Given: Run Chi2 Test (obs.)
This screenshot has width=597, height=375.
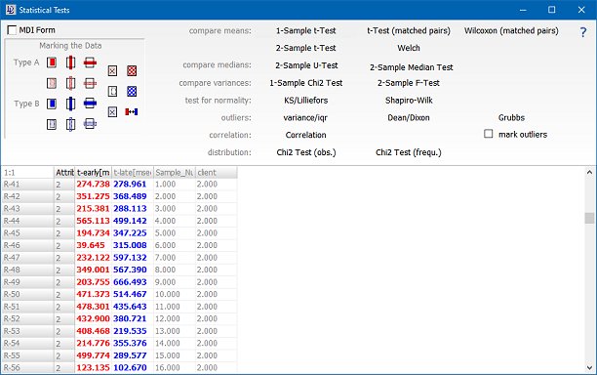Looking at the screenshot, I should coord(306,152).
